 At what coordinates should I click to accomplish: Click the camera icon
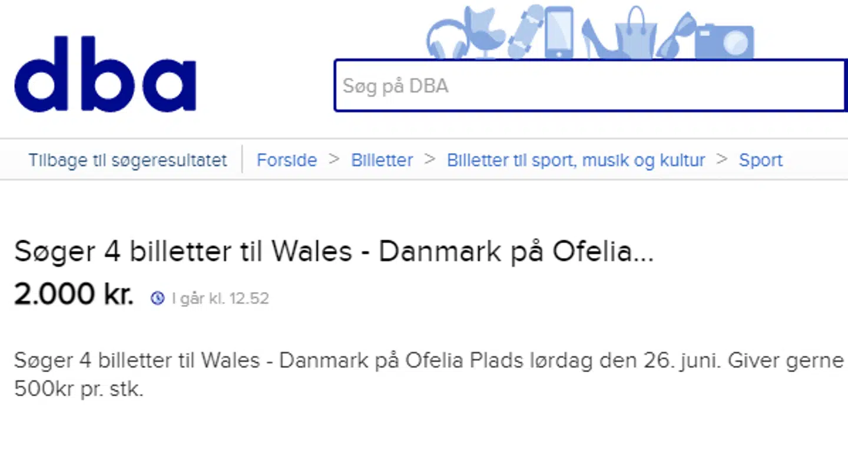[724, 41]
